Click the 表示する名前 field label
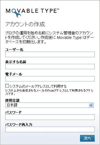 coord(16,62)
